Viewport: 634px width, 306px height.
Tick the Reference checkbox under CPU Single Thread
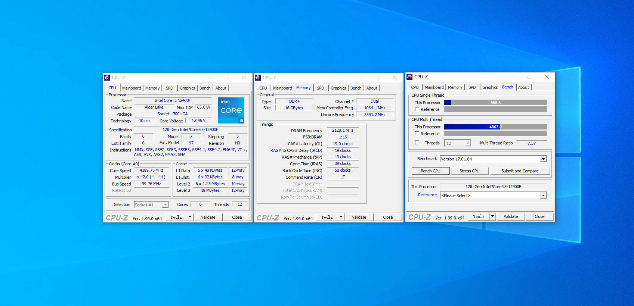(x=417, y=109)
